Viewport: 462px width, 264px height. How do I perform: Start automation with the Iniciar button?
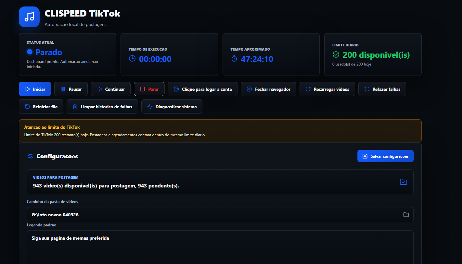(35, 89)
